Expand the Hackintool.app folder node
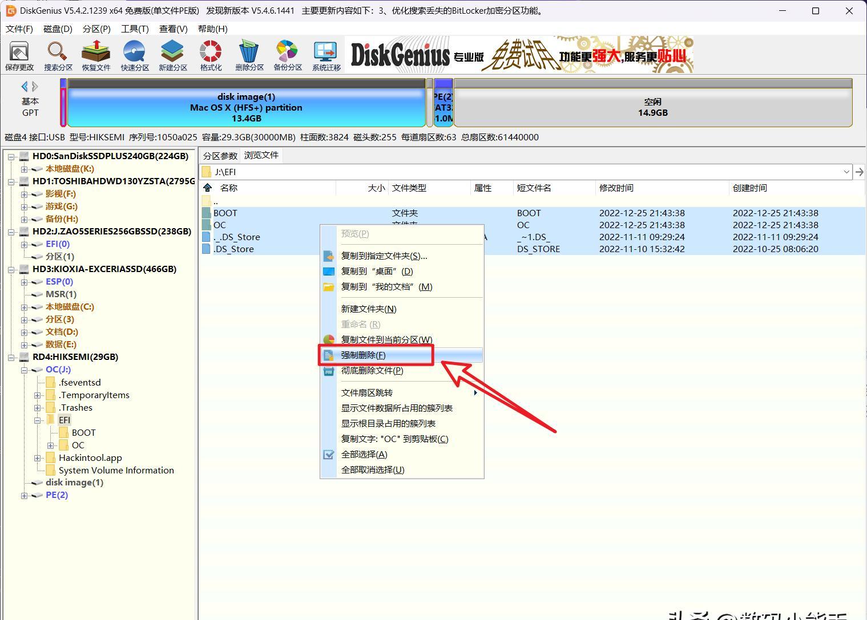 pos(38,457)
